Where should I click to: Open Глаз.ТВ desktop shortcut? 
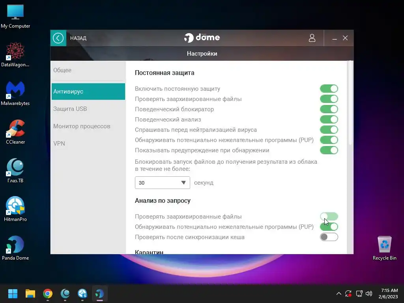point(15,171)
